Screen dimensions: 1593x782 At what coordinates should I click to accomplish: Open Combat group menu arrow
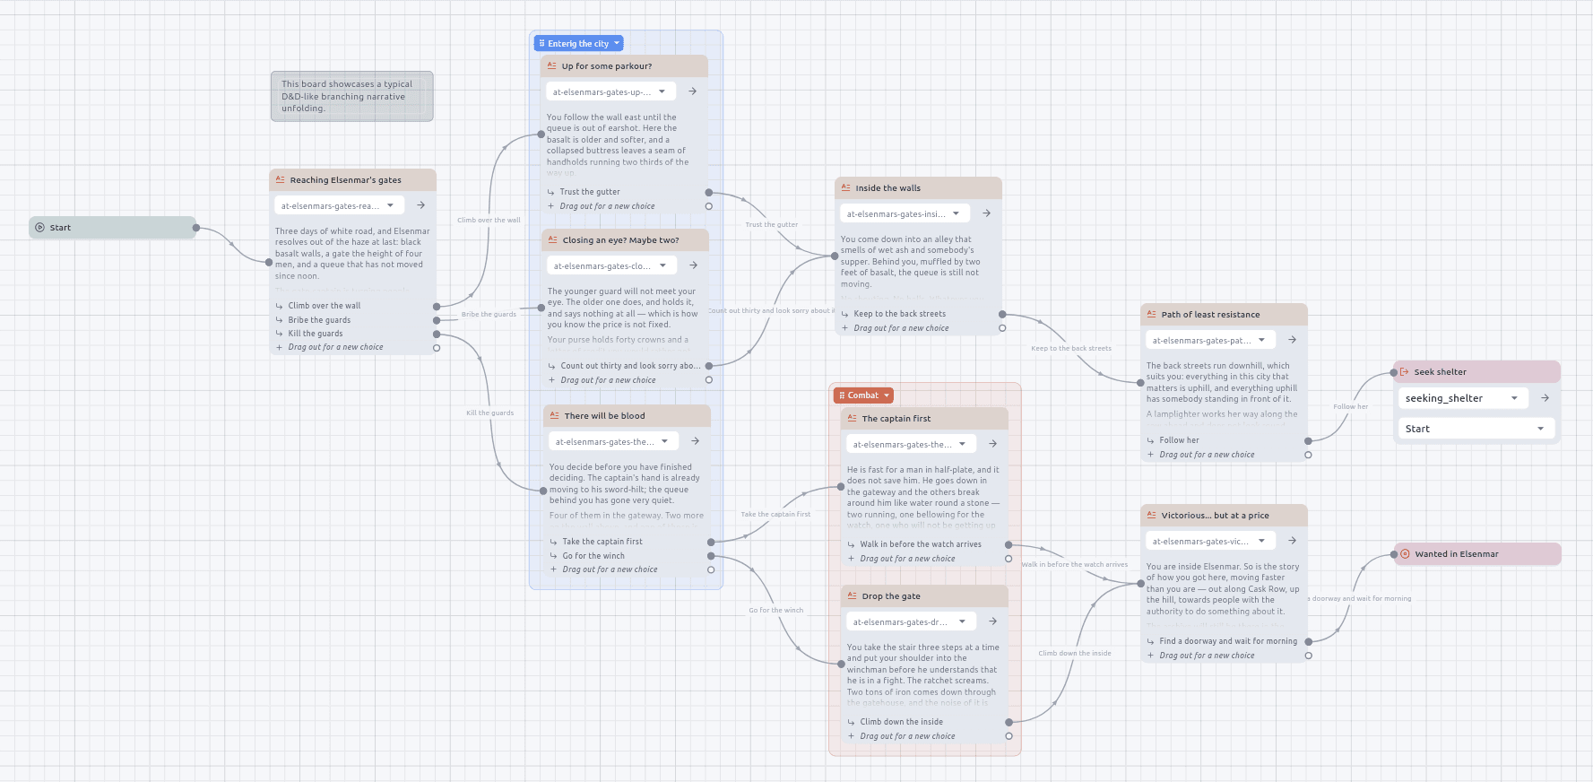click(887, 395)
